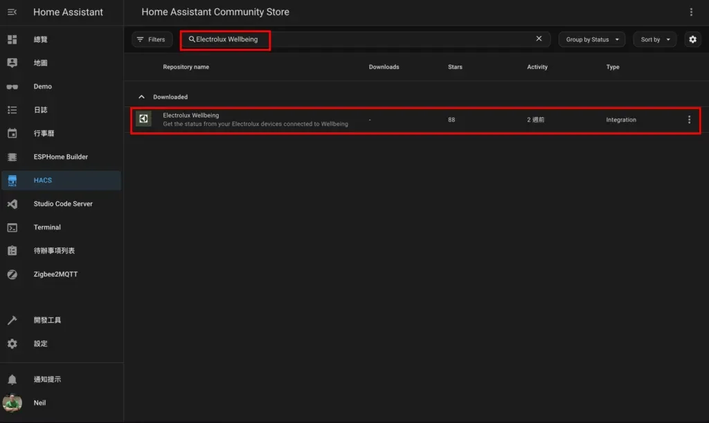Click the Electrolux Wellbeing search field
The width and height of the screenshot is (709, 423).
(x=346, y=39)
